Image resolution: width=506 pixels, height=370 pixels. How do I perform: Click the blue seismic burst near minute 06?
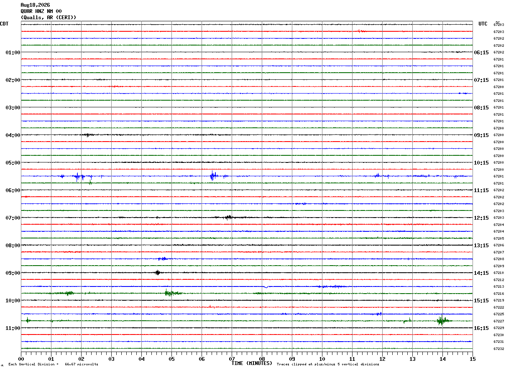coord(214,176)
